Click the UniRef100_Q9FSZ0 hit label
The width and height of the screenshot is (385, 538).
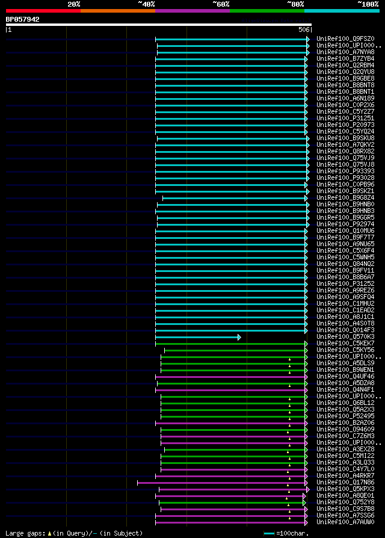[x=345, y=39]
